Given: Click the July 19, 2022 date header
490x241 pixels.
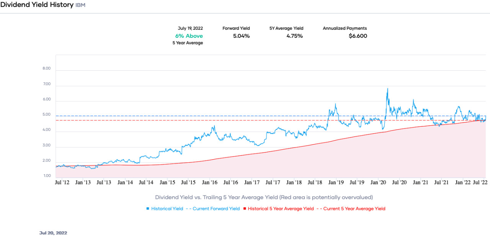Looking at the screenshot, I should pyautogui.click(x=190, y=28).
